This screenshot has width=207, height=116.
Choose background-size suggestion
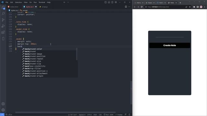tap(49, 61)
